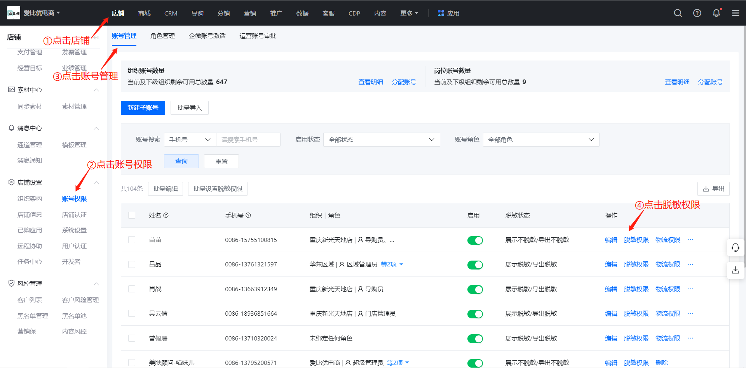Click the floating download icon

736,270
